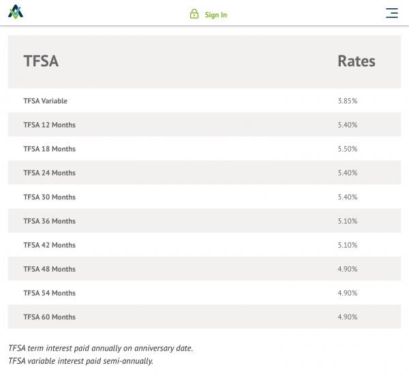
Task: Select the TFSA 48 Months row
Action: pos(50,269)
